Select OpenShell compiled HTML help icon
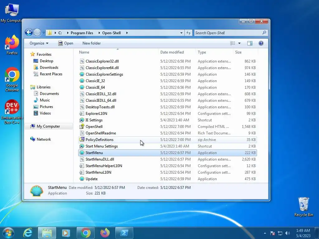Viewport: 319px width, 239px height. [82, 126]
